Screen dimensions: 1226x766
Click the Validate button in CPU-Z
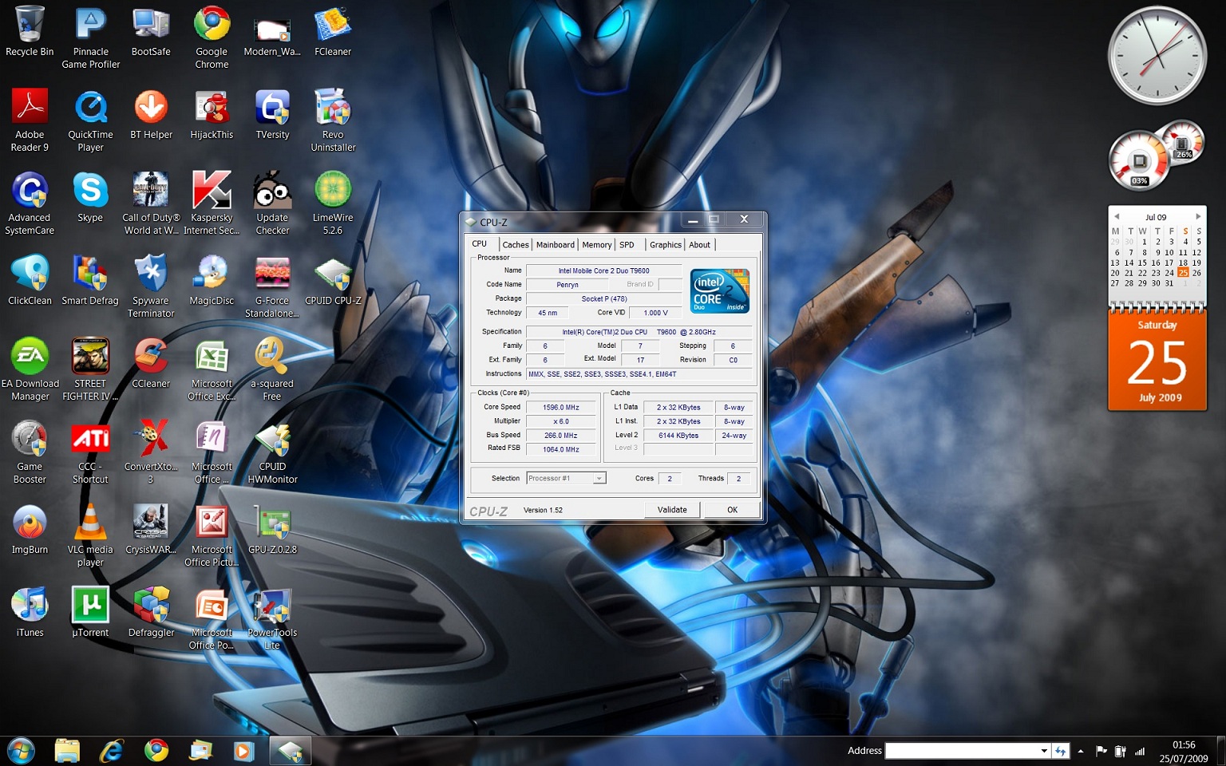[x=672, y=510]
